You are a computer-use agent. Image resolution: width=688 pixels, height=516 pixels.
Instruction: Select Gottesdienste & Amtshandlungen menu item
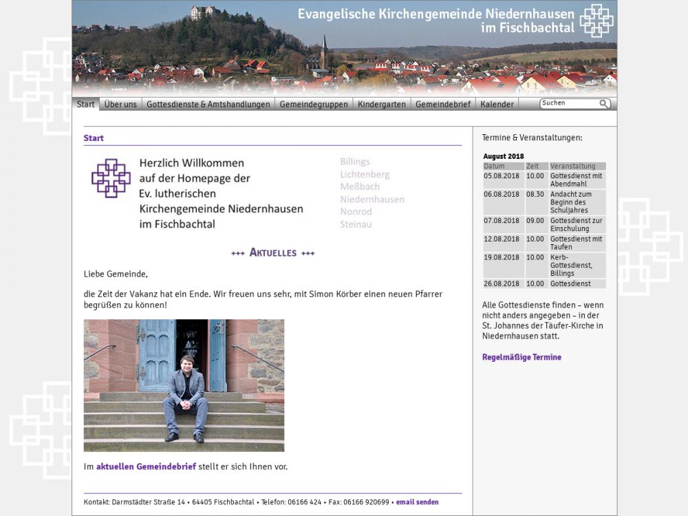click(208, 105)
